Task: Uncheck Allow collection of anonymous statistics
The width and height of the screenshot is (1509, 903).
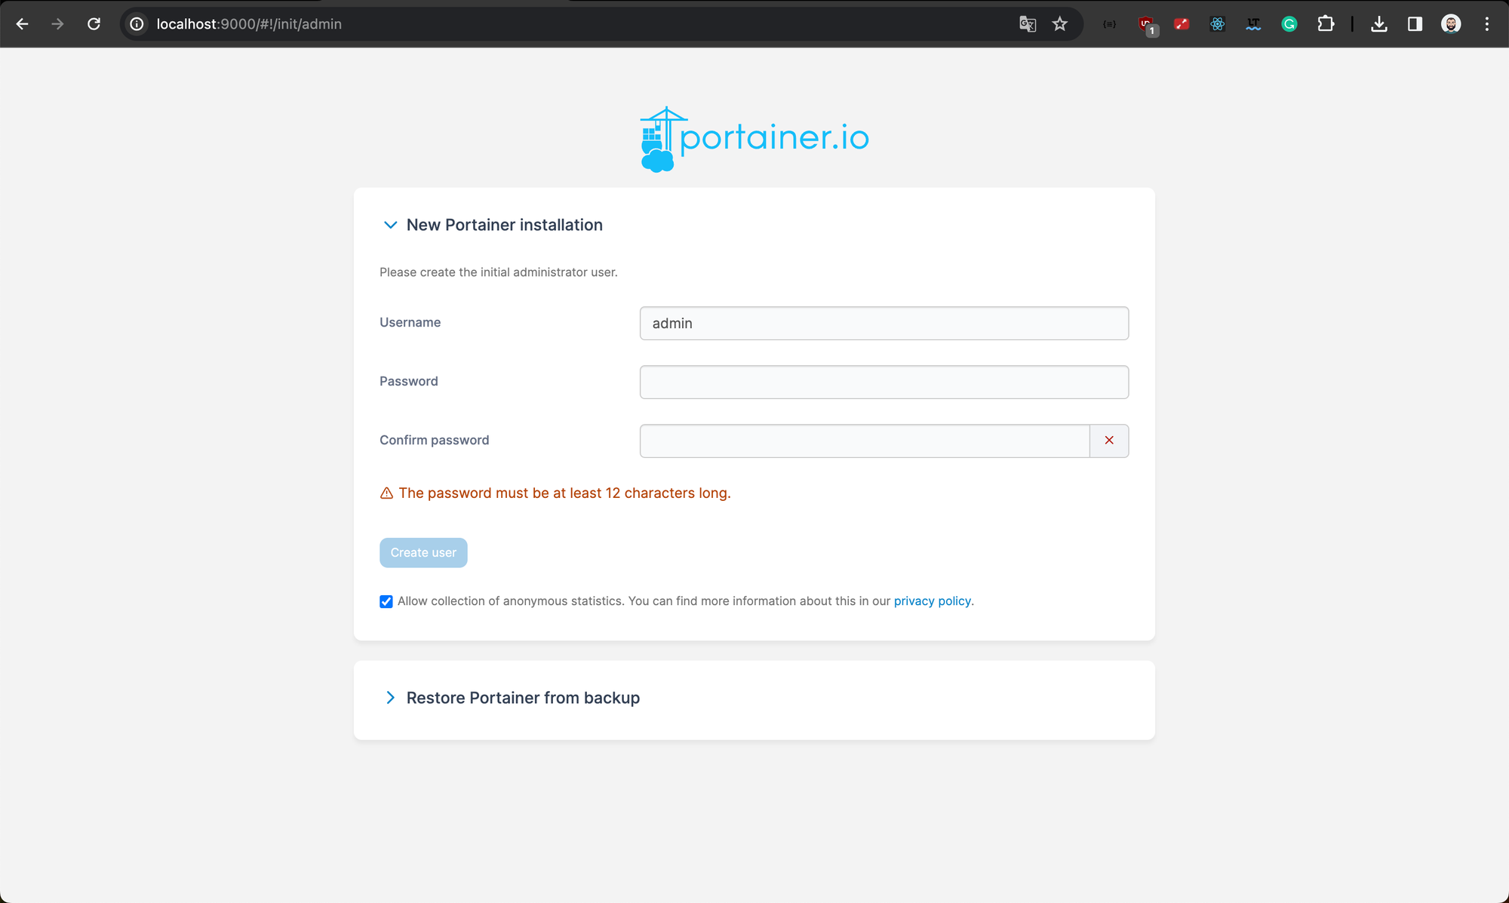Action: click(386, 601)
